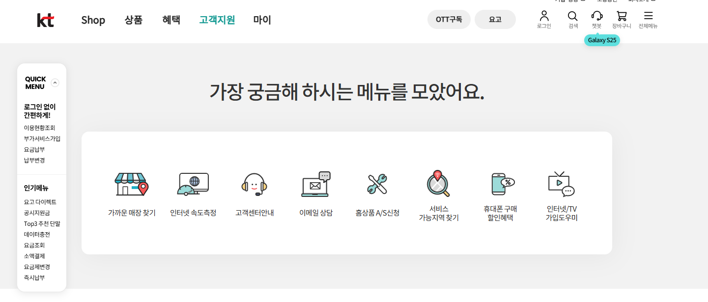Open 요고 다이렉트 in quick menu
The height and width of the screenshot is (302, 708).
tap(40, 202)
